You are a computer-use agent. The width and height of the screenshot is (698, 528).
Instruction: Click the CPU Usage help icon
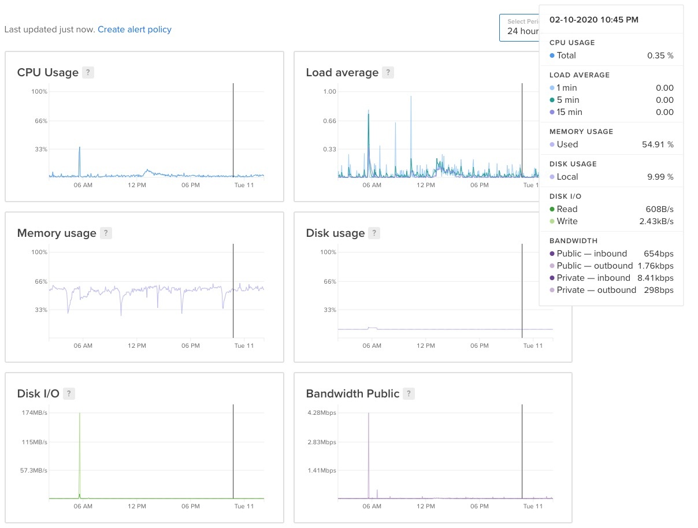(x=88, y=72)
